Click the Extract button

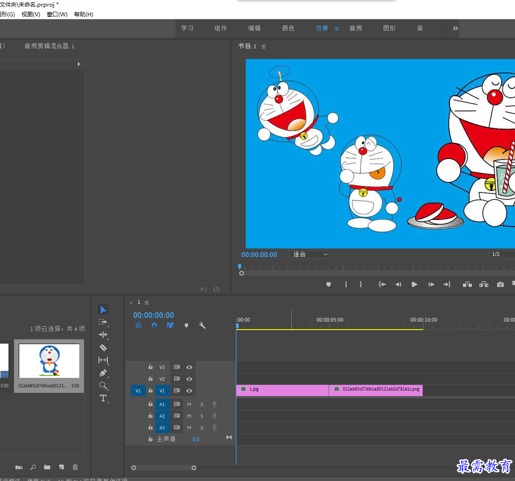(x=484, y=284)
